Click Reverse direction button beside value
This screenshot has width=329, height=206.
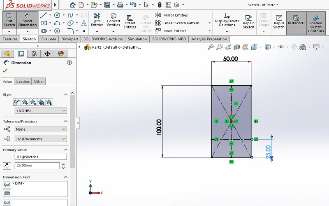click(7, 166)
